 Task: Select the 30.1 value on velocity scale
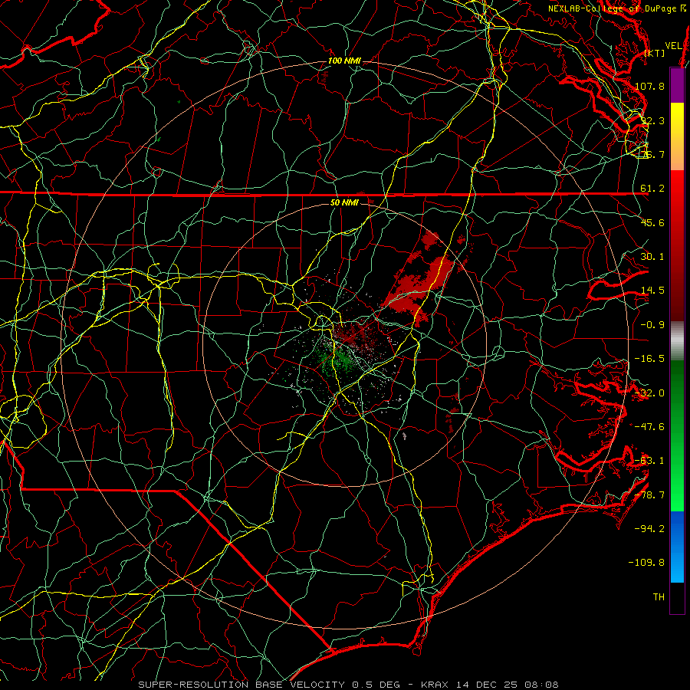coord(652,257)
